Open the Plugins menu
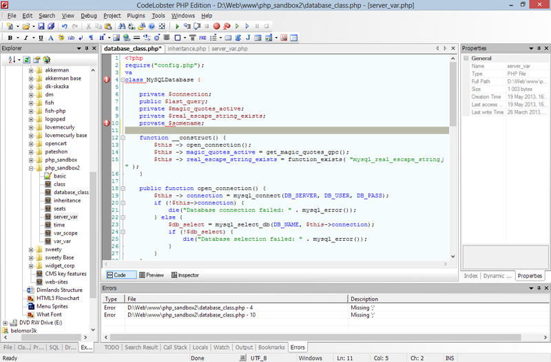This screenshot has height=362, width=551. [x=136, y=15]
